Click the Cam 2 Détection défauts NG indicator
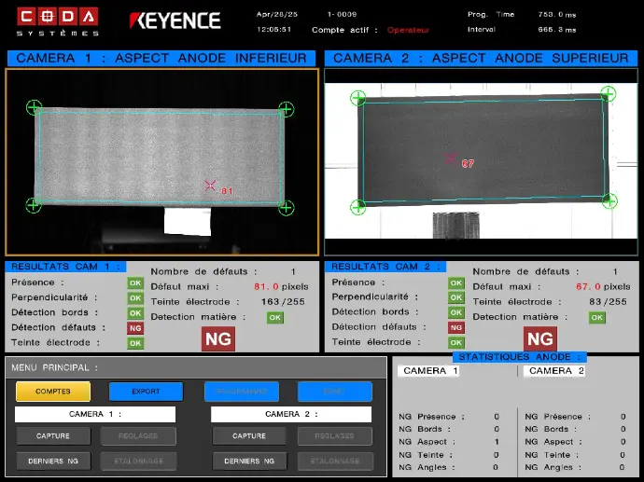644x482 pixels. (x=455, y=327)
